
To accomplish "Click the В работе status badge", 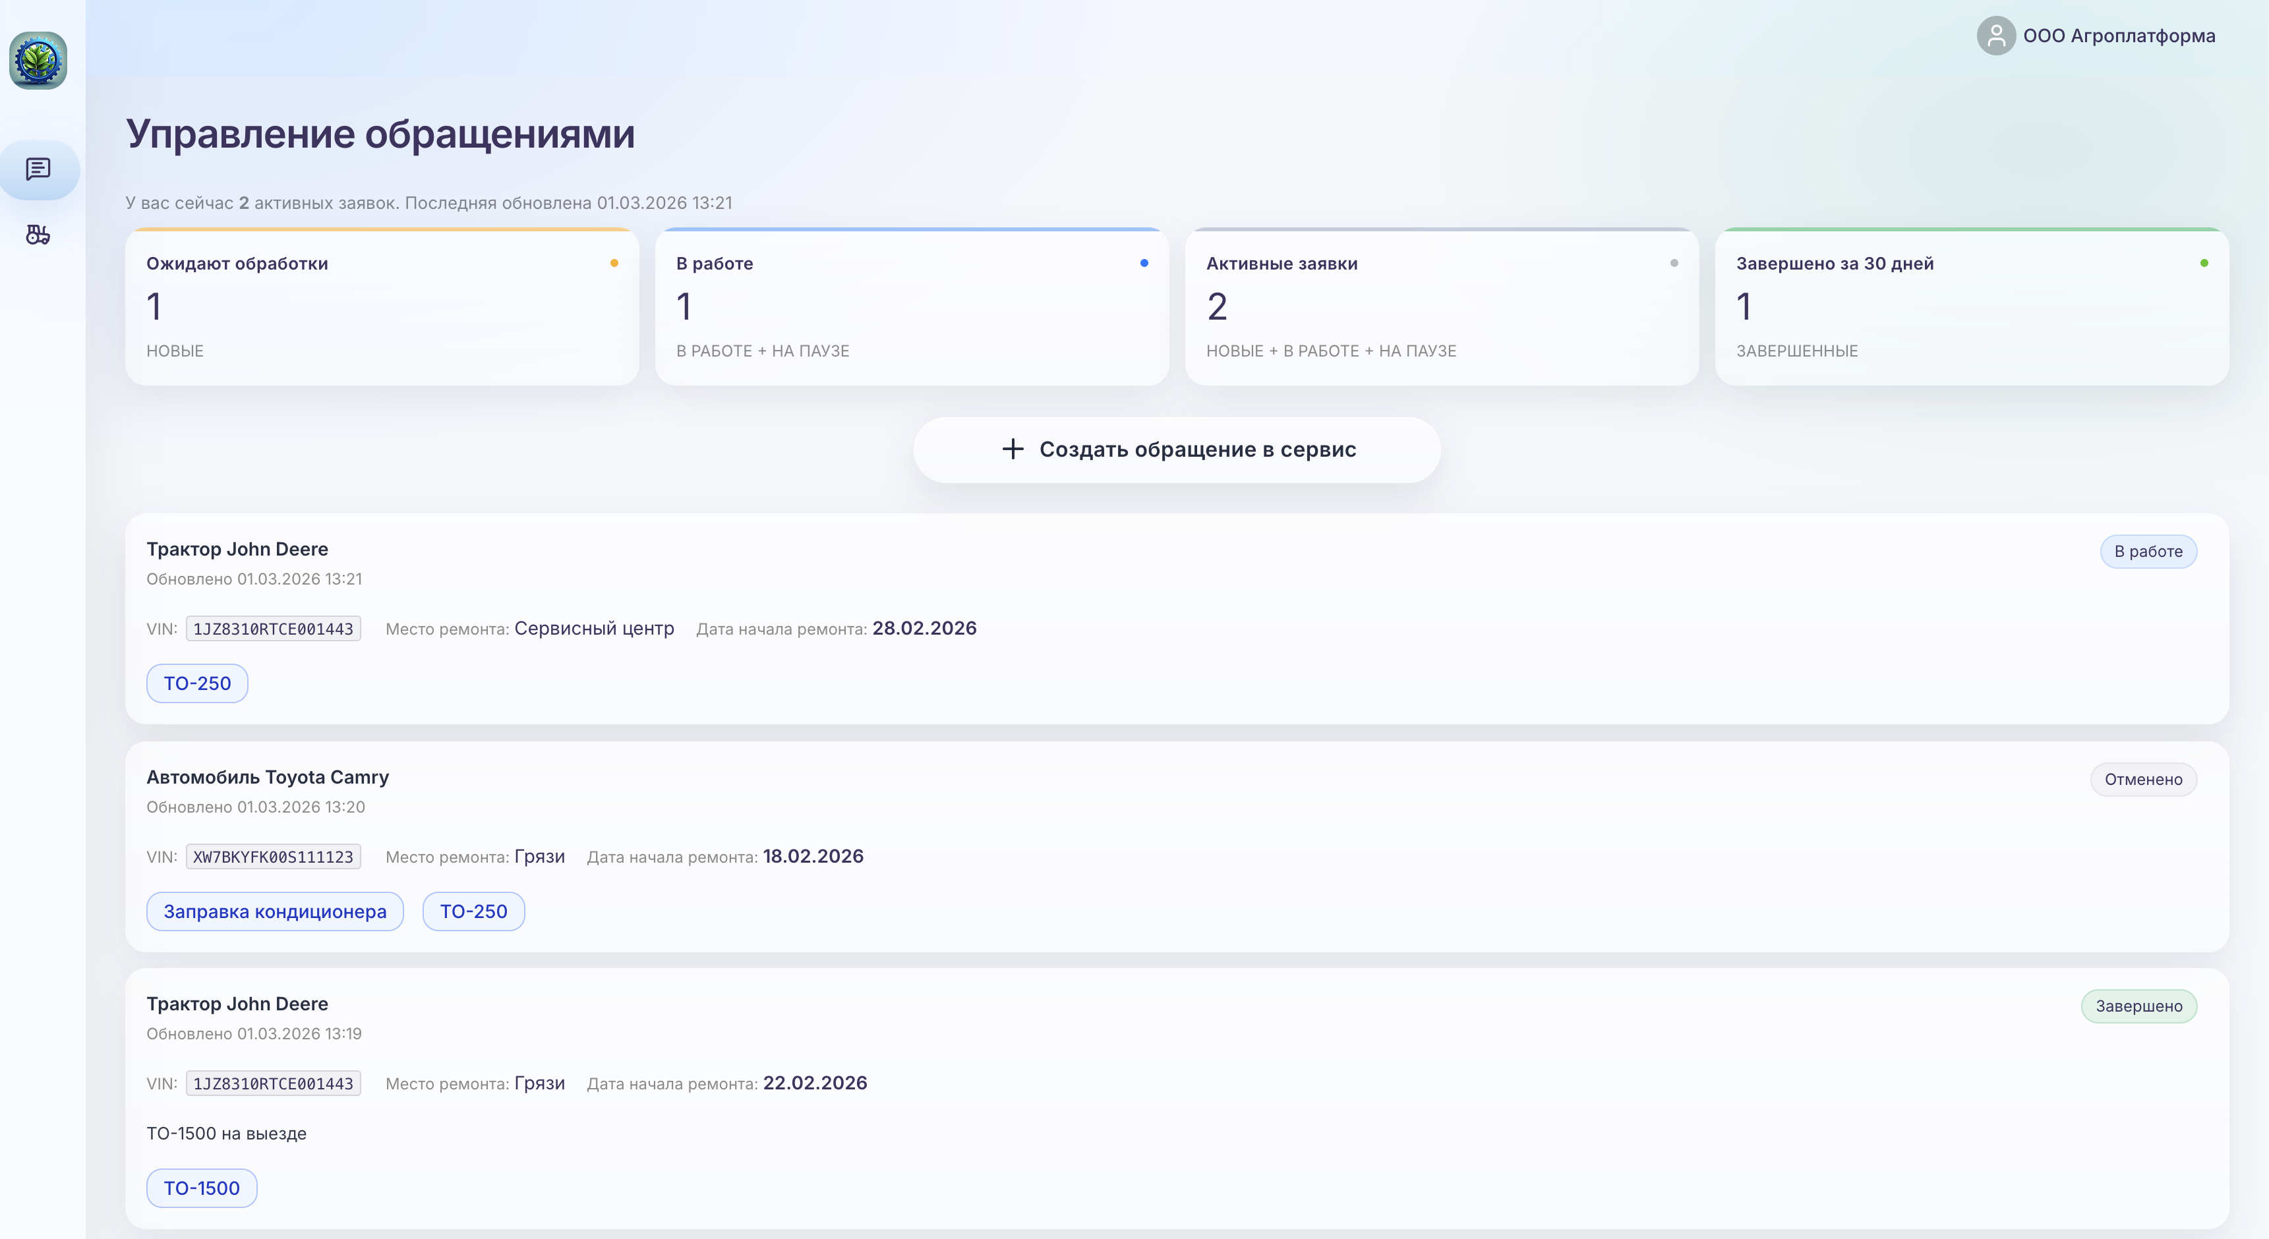I will 2148,551.
